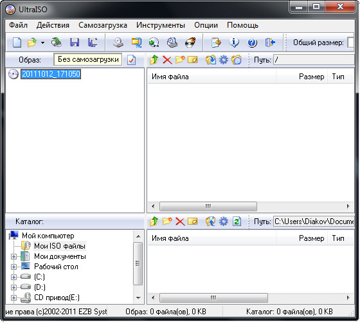Screen dimensions: 360x322
Task: Click Up folder icon in image toolbar
Action: tap(154, 60)
